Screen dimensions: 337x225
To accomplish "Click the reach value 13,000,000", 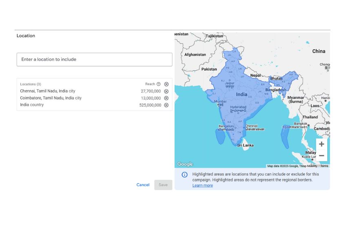I will click(x=151, y=98).
